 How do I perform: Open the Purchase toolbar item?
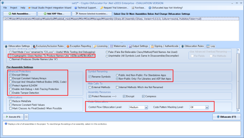[132, 7]
